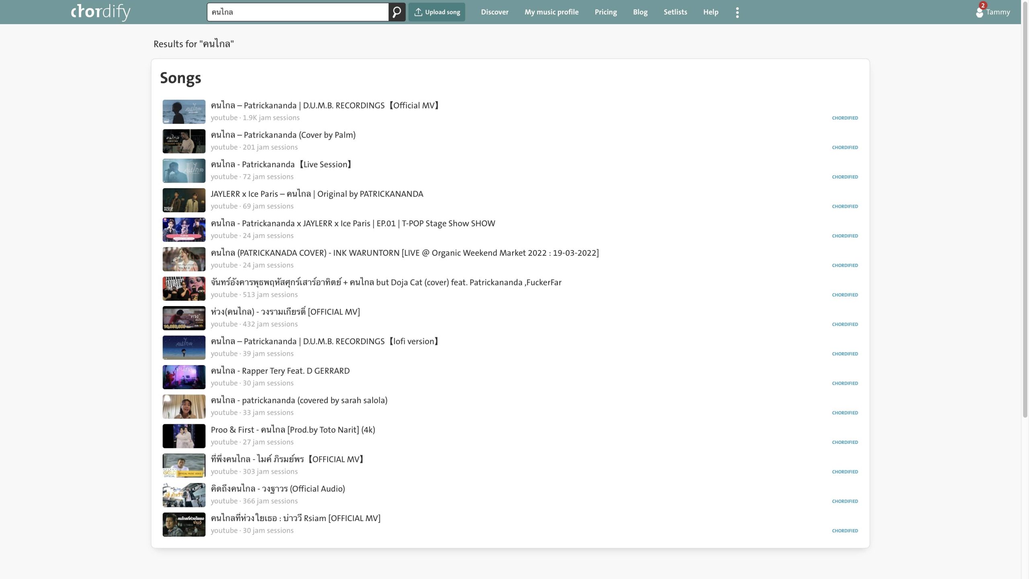Open the Setlists page
Image resolution: width=1029 pixels, height=579 pixels.
point(675,12)
